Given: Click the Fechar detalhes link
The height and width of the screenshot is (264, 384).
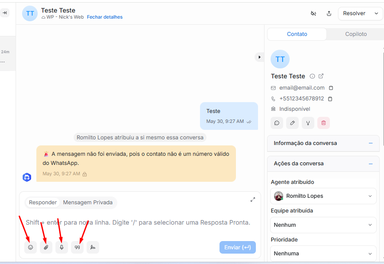Looking at the screenshot, I should tap(105, 17).
